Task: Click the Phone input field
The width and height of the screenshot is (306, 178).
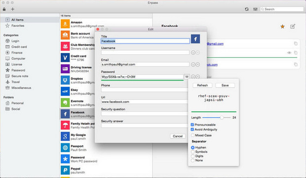Action: 145,90
